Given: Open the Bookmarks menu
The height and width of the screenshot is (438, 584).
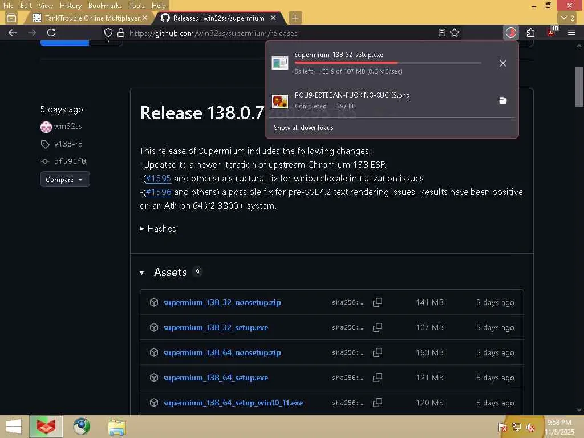Looking at the screenshot, I should click(105, 6).
